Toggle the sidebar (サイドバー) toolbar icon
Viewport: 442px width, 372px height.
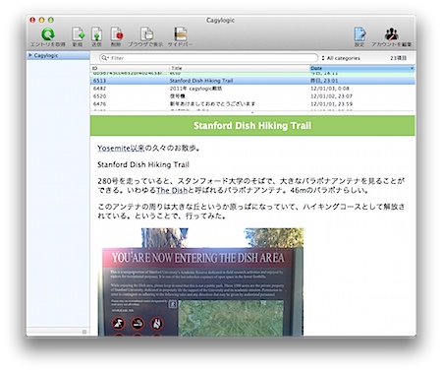(x=180, y=34)
